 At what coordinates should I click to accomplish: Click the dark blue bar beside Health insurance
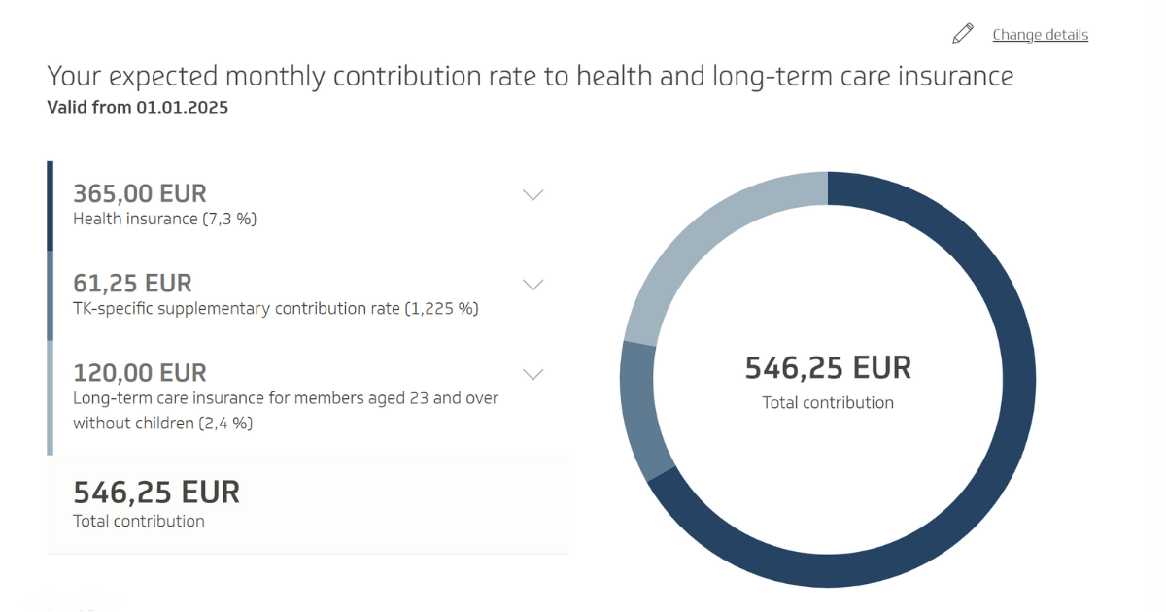pyautogui.click(x=51, y=206)
